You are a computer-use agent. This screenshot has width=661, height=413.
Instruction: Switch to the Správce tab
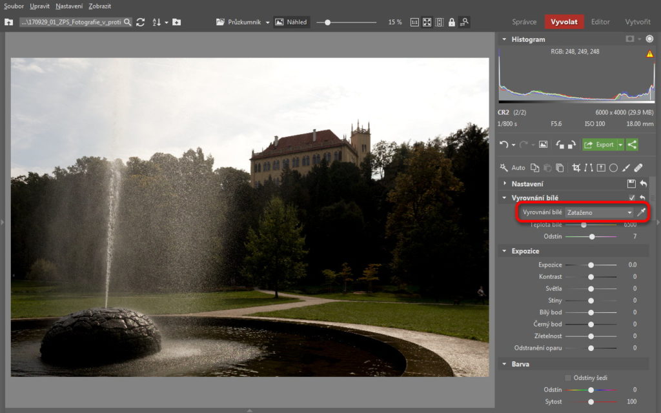tap(524, 22)
